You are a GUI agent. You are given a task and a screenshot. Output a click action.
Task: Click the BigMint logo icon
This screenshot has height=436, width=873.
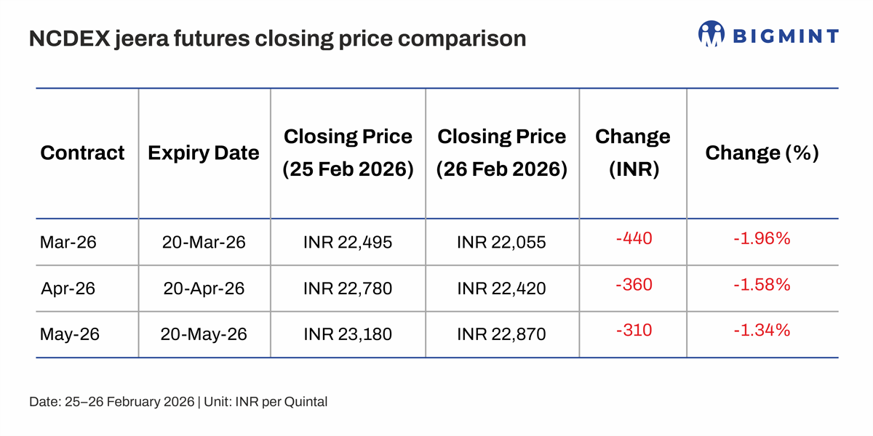tap(711, 34)
